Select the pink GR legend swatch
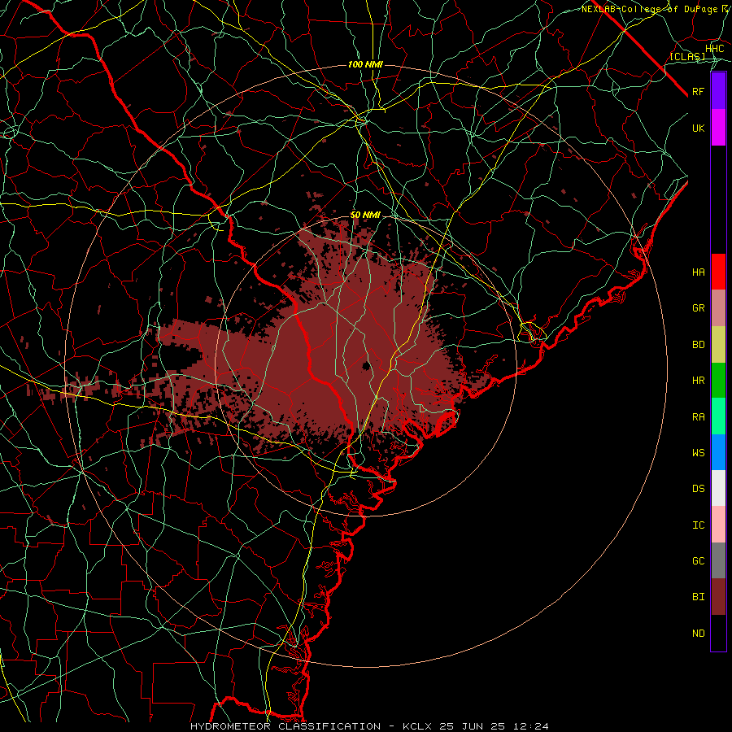732x732 pixels. [x=718, y=307]
